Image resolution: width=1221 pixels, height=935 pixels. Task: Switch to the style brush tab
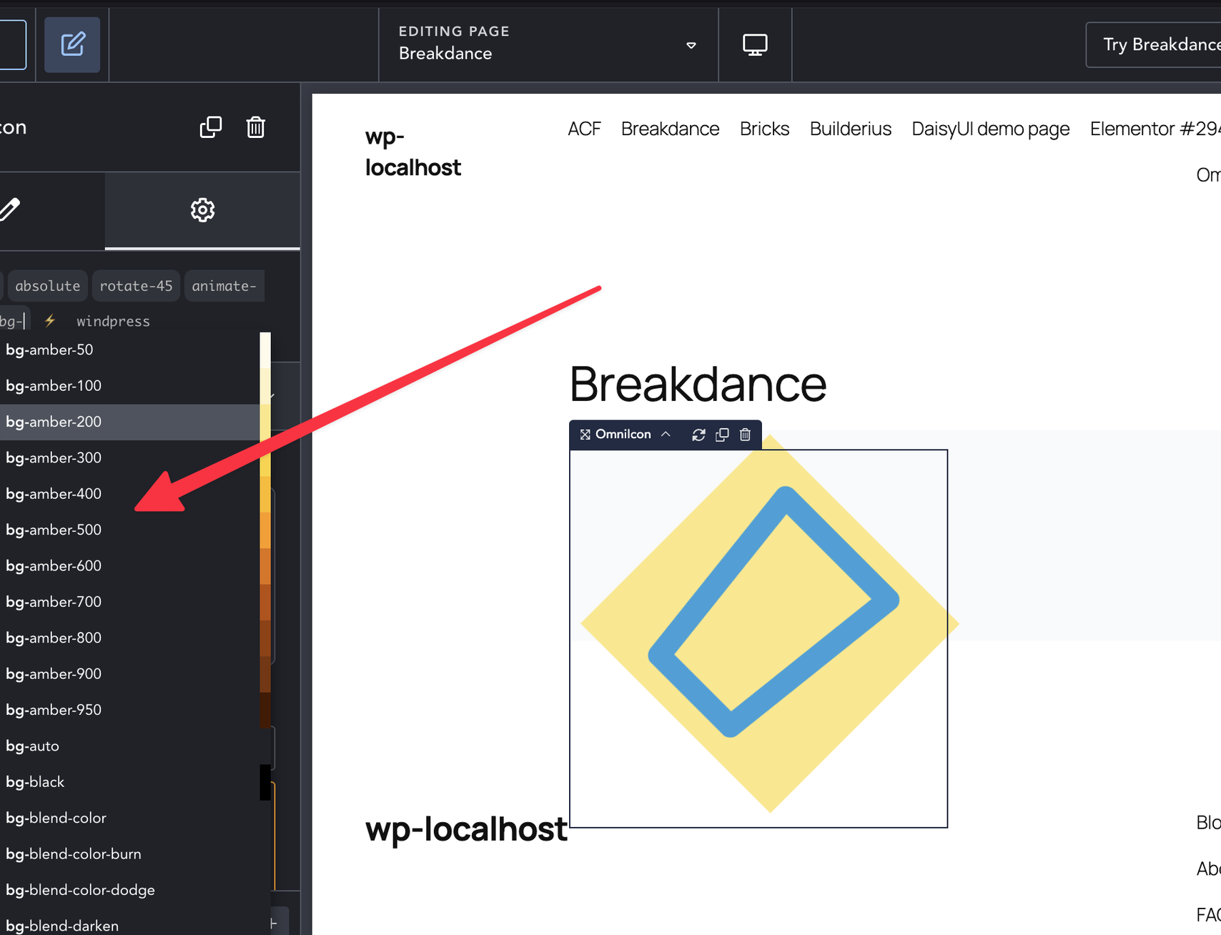(x=10, y=210)
